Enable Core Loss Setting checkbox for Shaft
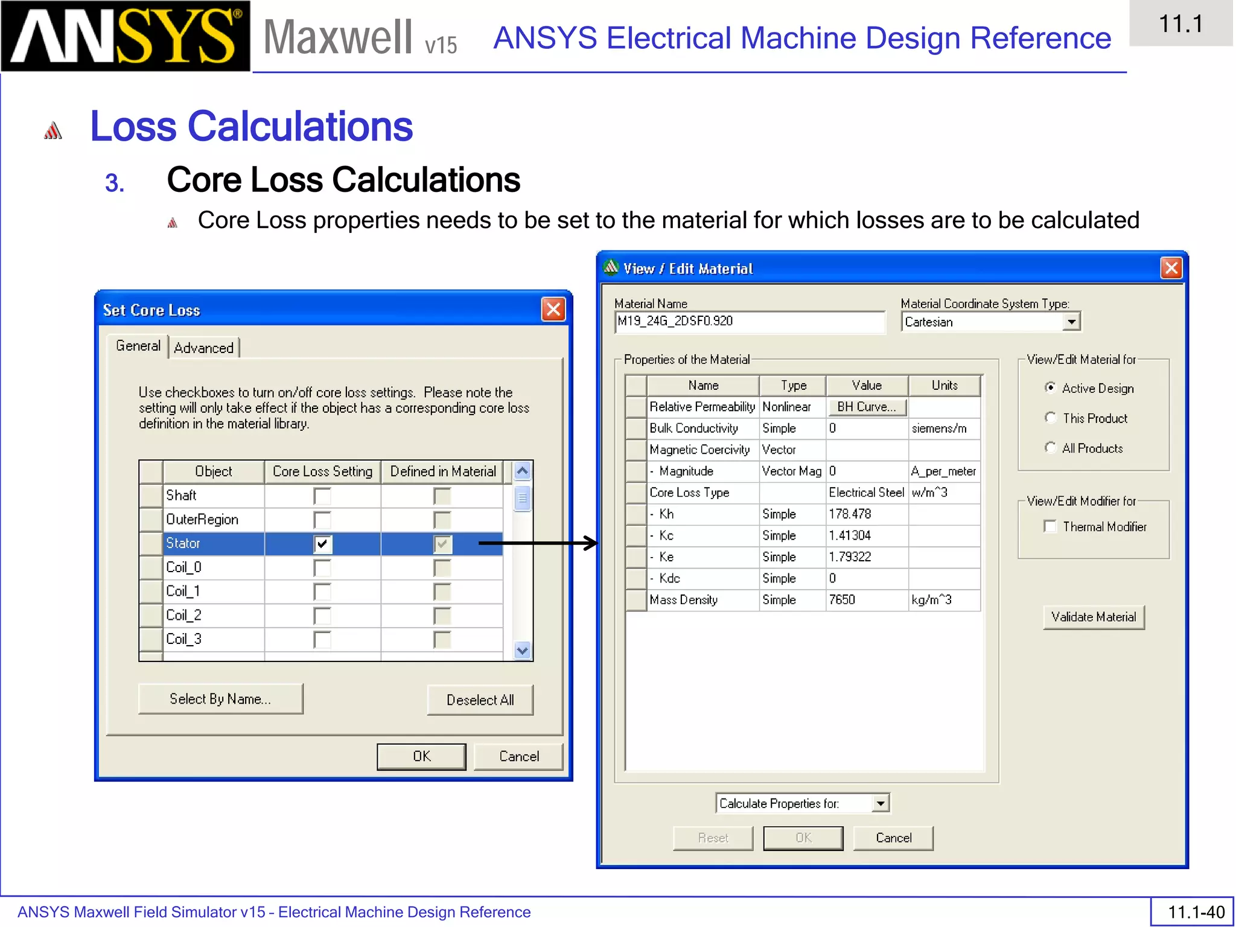 (322, 496)
